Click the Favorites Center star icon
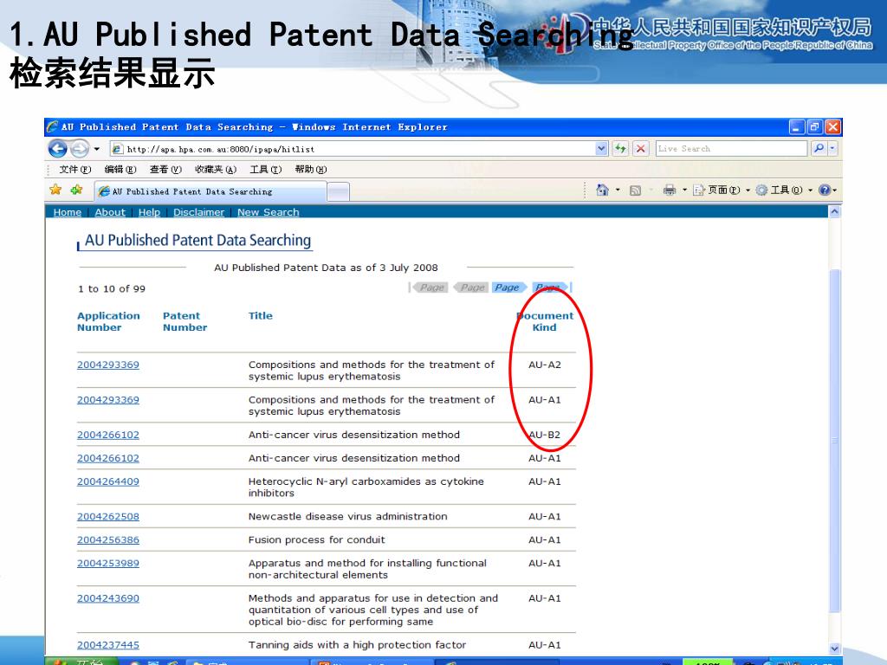Viewport: 887px width, 665px height. click(x=55, y=190)
